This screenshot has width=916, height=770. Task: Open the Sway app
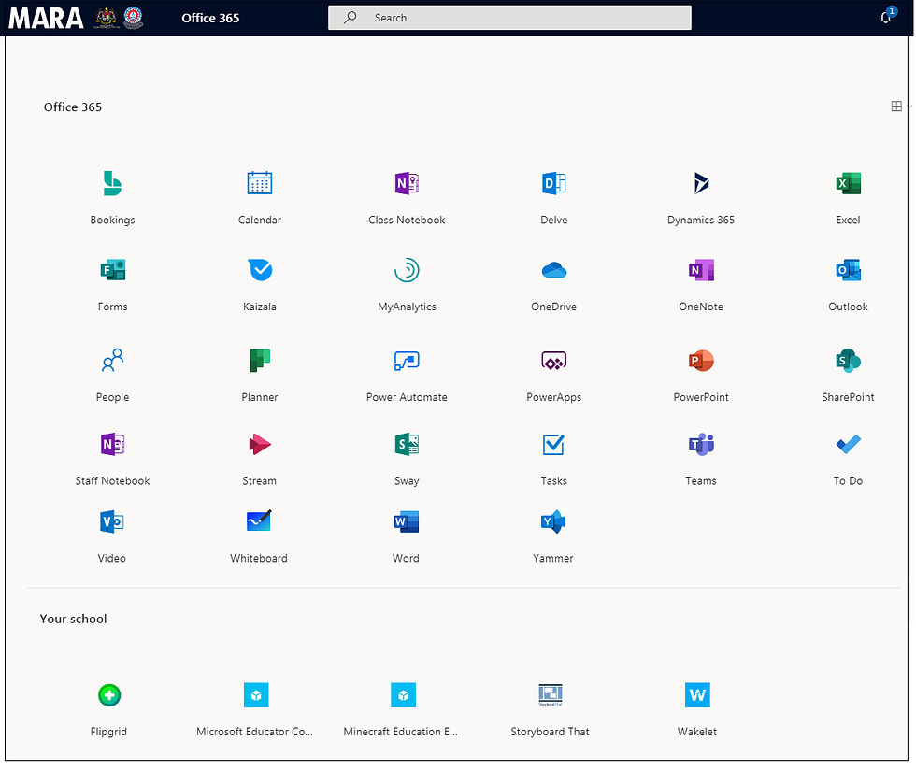point(407,459)
